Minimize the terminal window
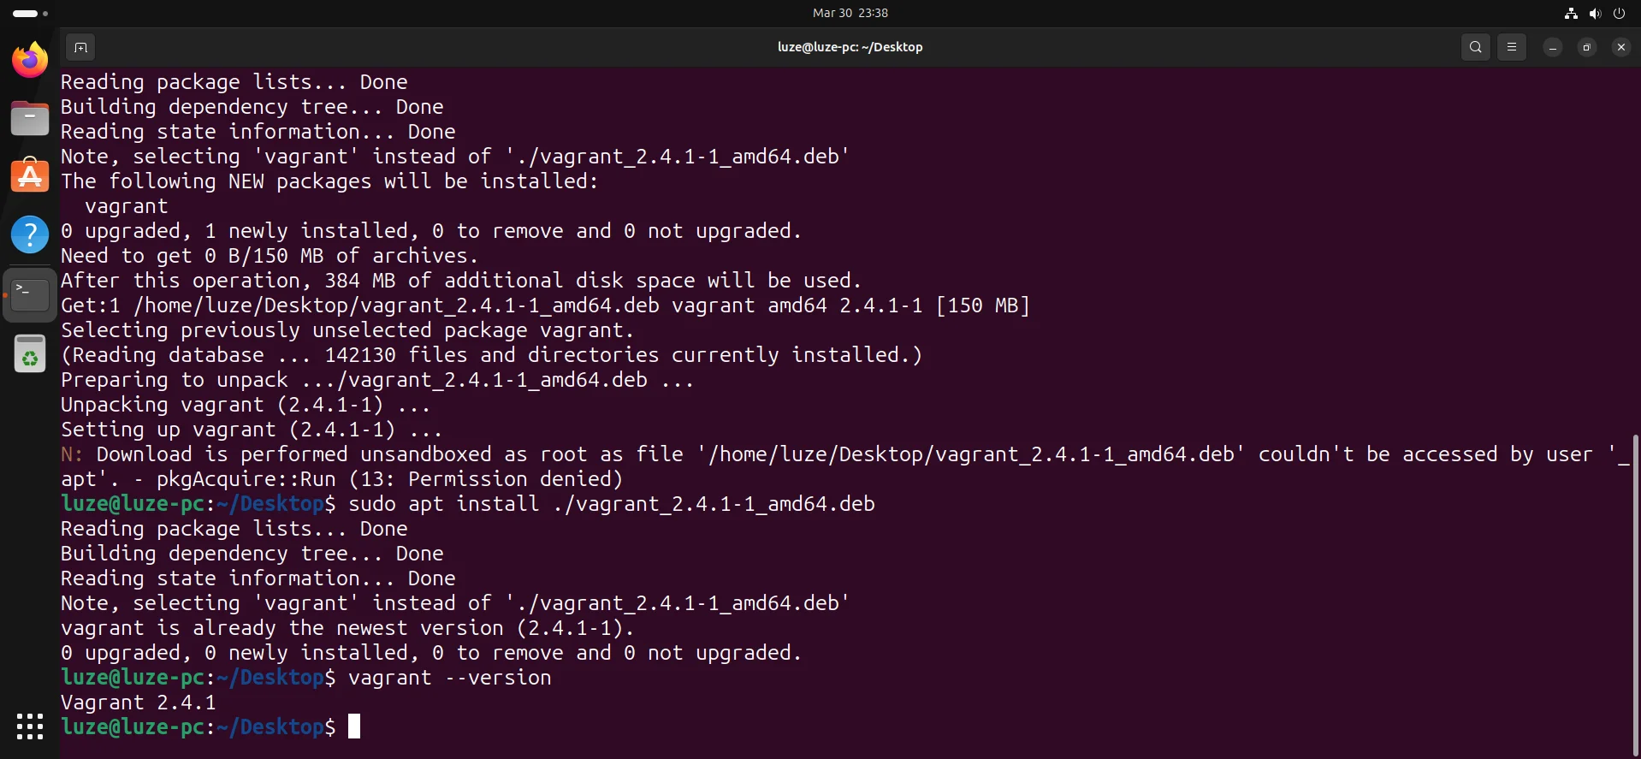This screenshot has width=1641, height=759. point(1552,47)
